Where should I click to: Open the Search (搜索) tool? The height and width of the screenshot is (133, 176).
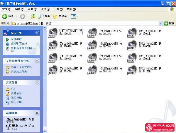coord(44,16)
